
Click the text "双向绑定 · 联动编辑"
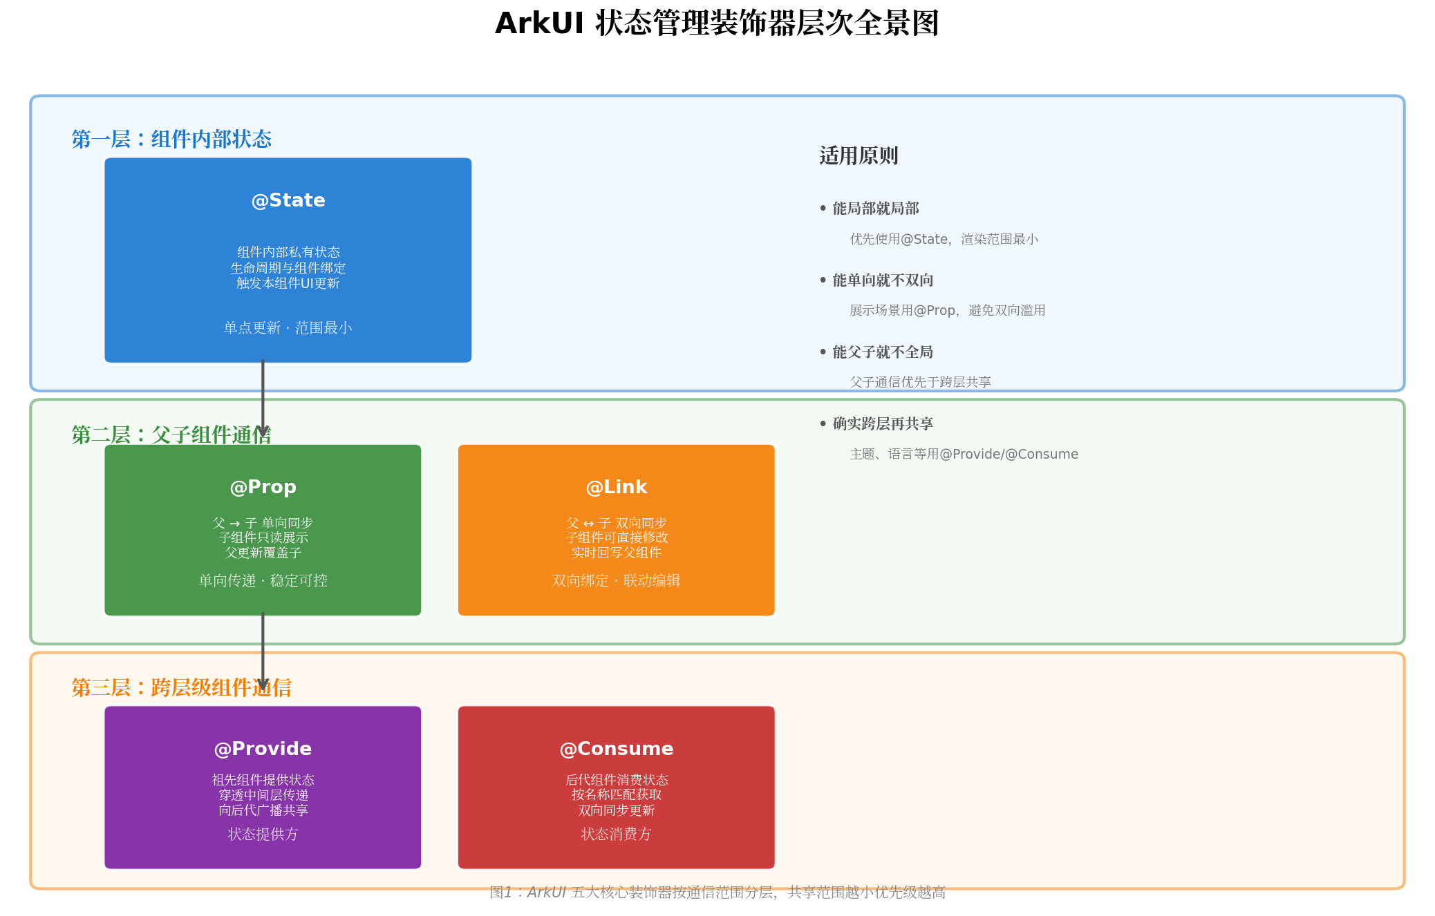pyautogui.click(x=617, y=580)
